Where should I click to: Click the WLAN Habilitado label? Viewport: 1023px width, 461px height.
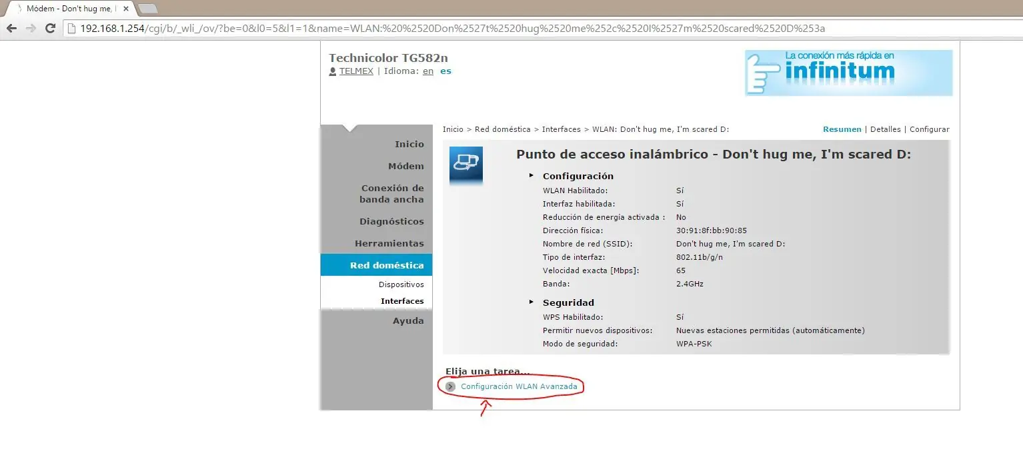576,191
